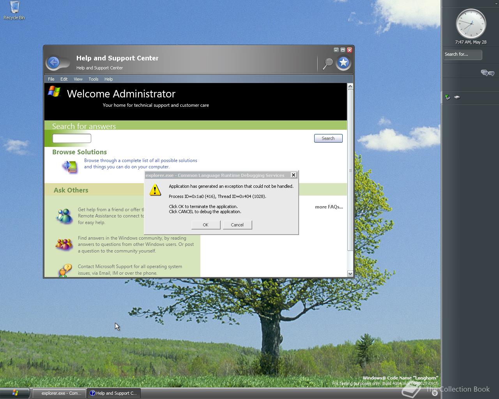Screen dimensions: 499x399
Task: Click the Windows flag logo beside Welcome
Action: (x=54, y=92)
